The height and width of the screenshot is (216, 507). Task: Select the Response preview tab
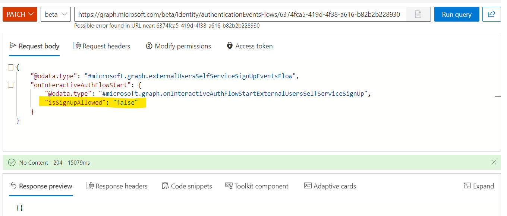click(41, 186)
